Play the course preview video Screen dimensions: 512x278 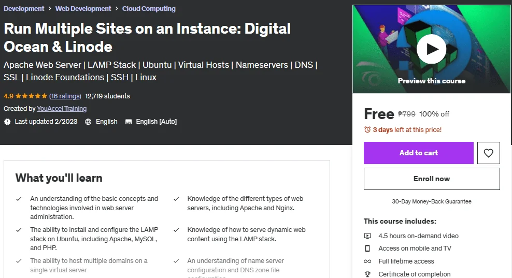click(x=431, y=49)
